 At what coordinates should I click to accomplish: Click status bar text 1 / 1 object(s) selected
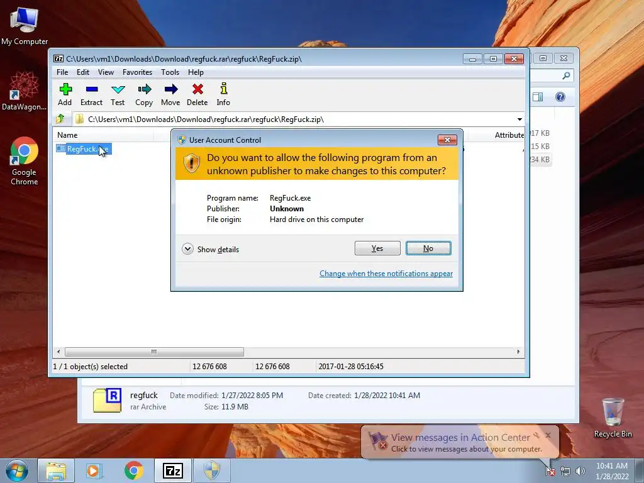[91, 367]
